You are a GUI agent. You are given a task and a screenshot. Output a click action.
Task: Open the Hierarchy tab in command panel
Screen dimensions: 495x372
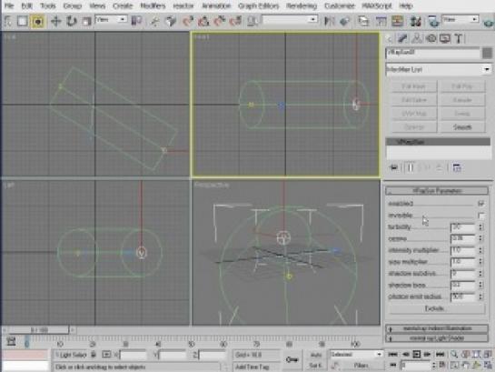click(417, 38)
